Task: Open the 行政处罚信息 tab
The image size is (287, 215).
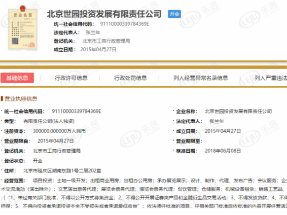Action: pos(130,78)
